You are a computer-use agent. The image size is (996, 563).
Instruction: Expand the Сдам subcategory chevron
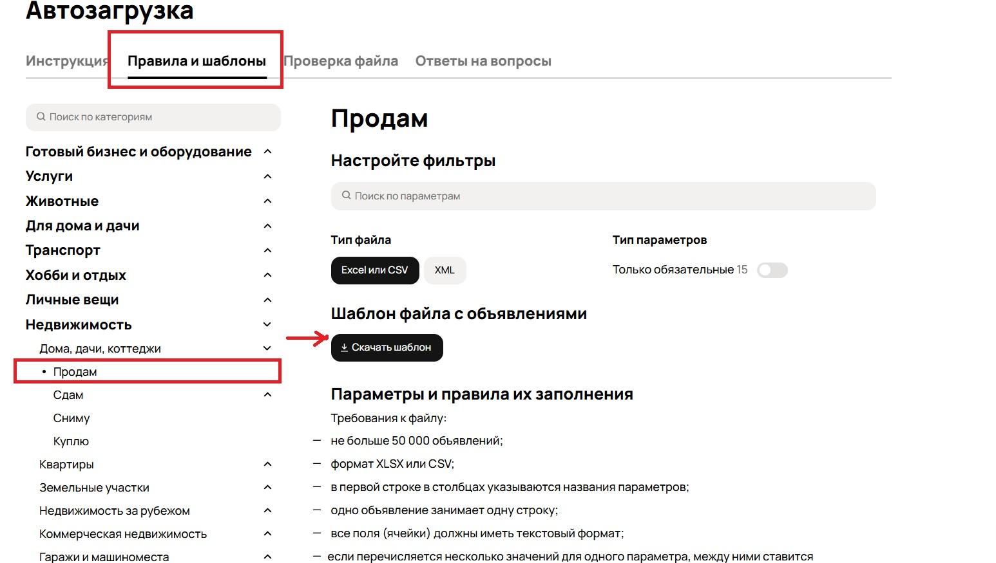click(x=268, y=395)
